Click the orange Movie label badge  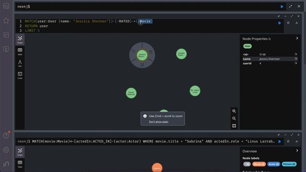coord(259,164)
